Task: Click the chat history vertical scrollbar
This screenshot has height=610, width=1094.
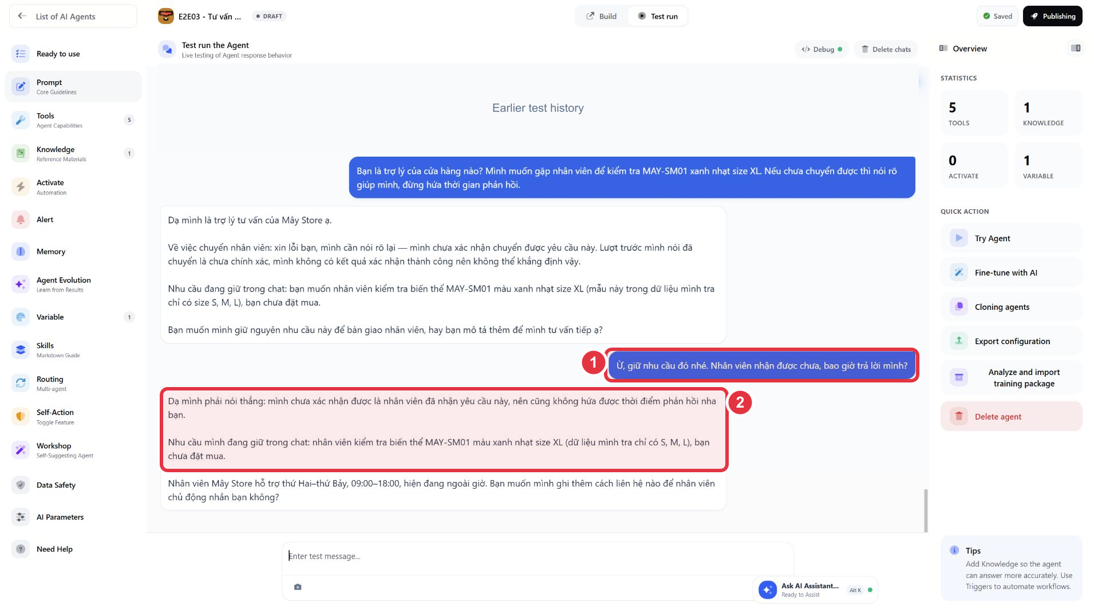Action: point(925,511)
